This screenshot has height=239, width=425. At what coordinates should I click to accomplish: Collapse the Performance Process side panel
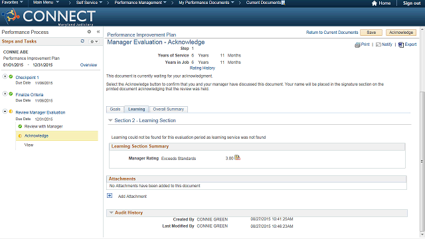point(98,32)
